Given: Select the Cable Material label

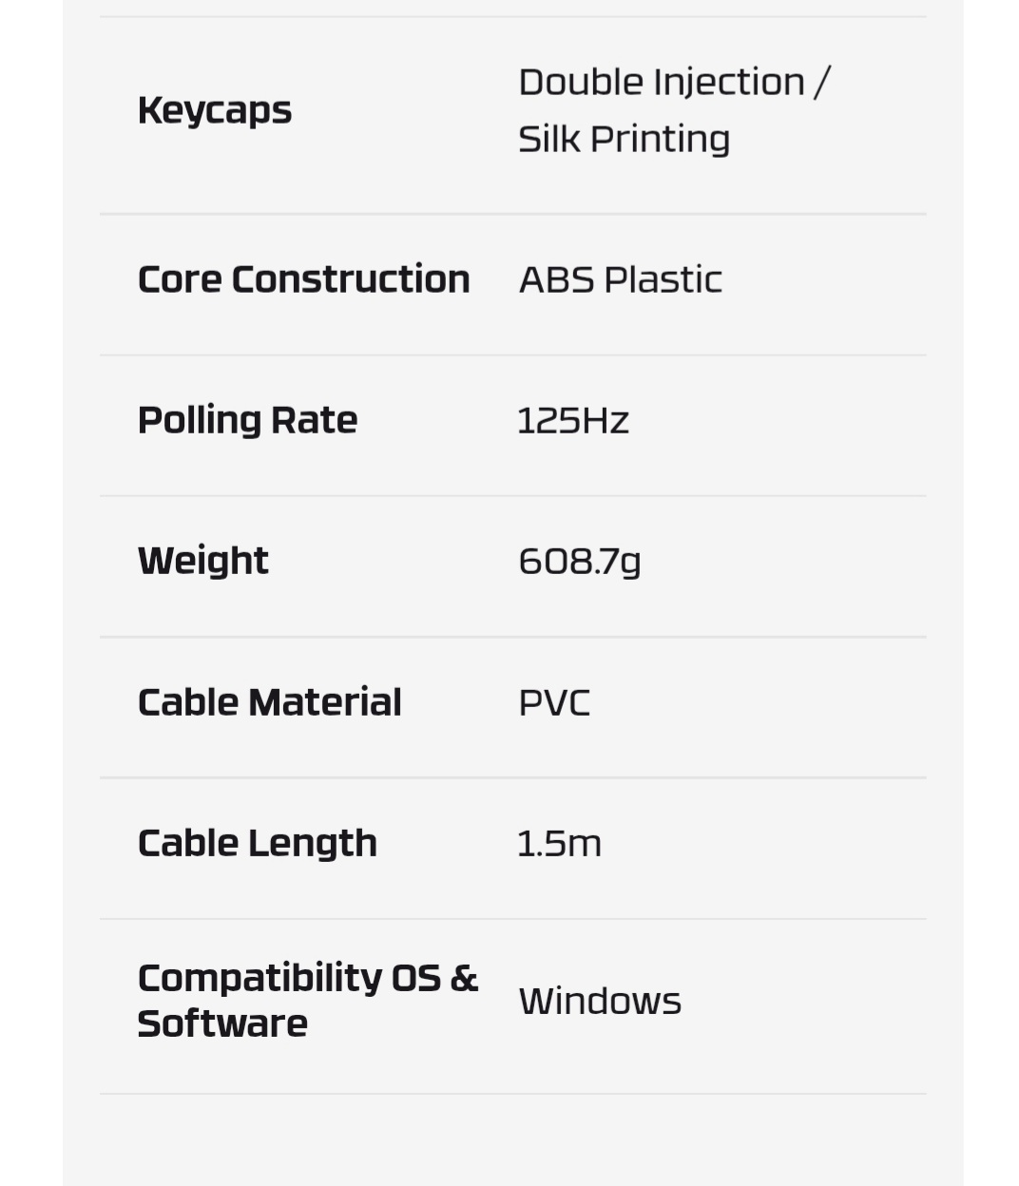Looking at the screenshot, I should point(270,702).
